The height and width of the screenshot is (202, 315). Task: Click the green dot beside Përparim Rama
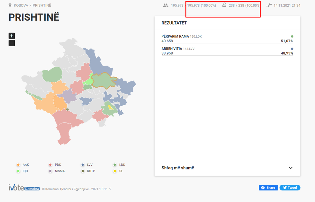point(292,37)
